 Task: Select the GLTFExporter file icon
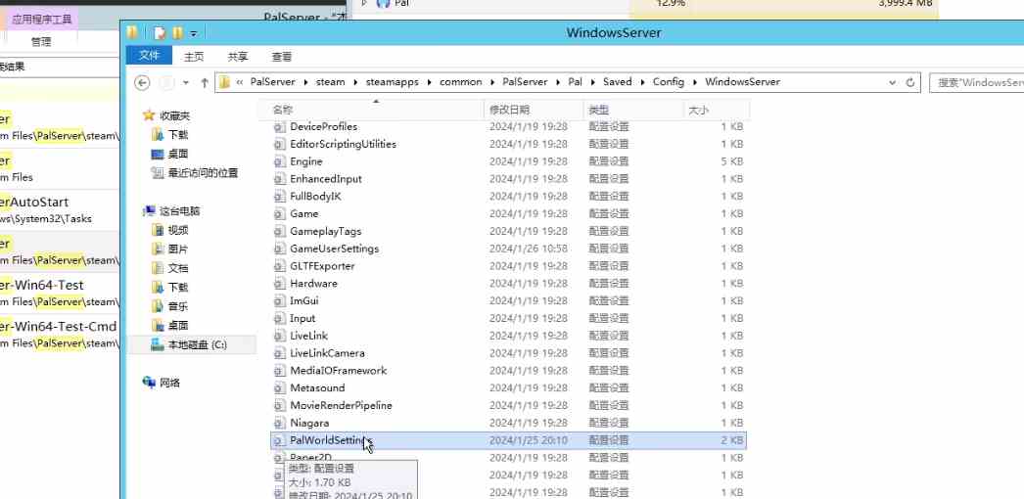(x=280, y=266)
